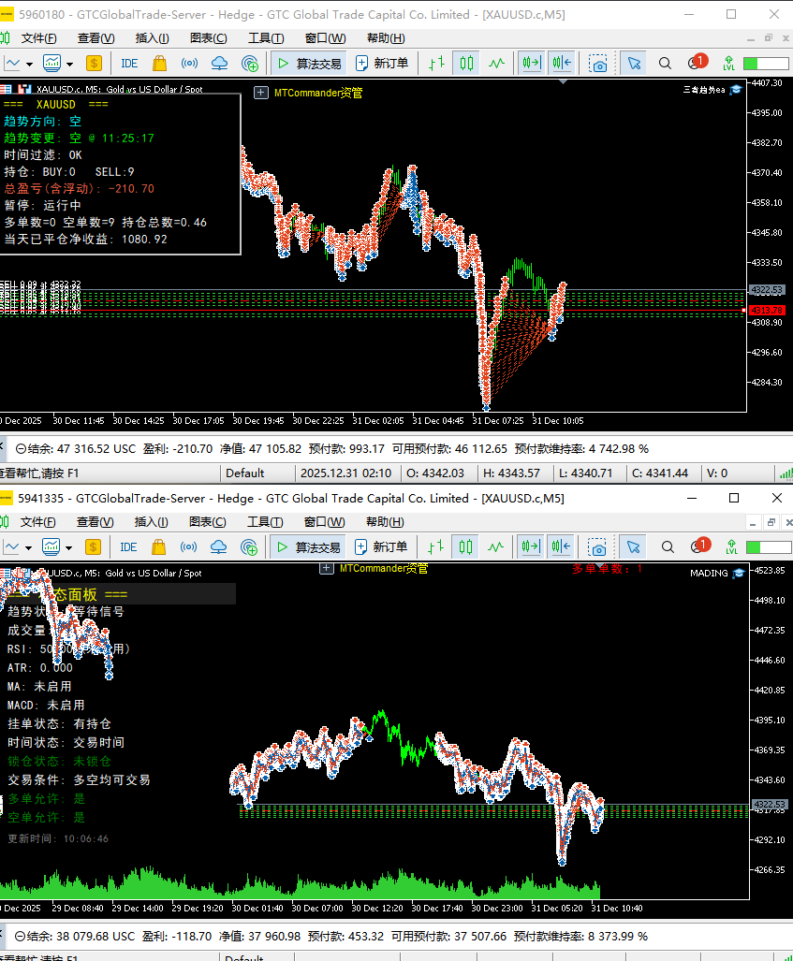Open the notification badge in the bottom window

coord(699,546)
